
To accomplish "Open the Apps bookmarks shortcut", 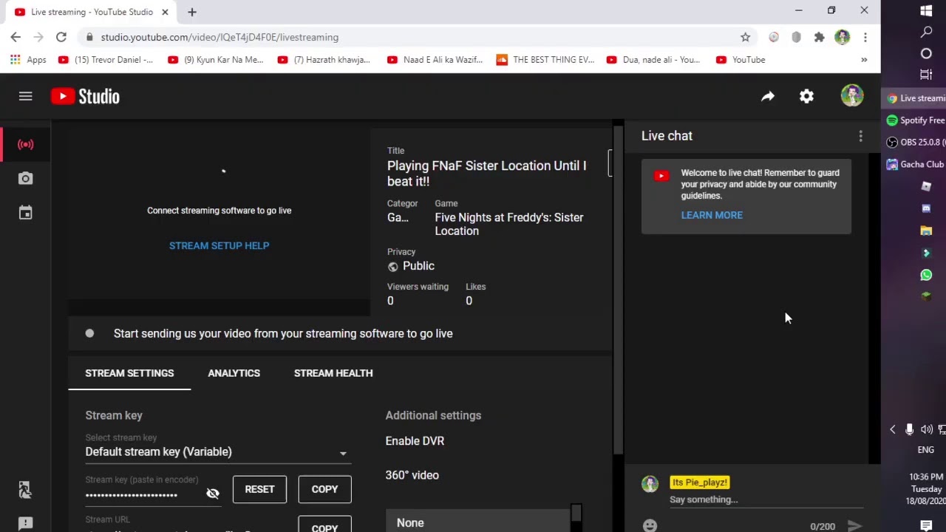I will point(28,60).
